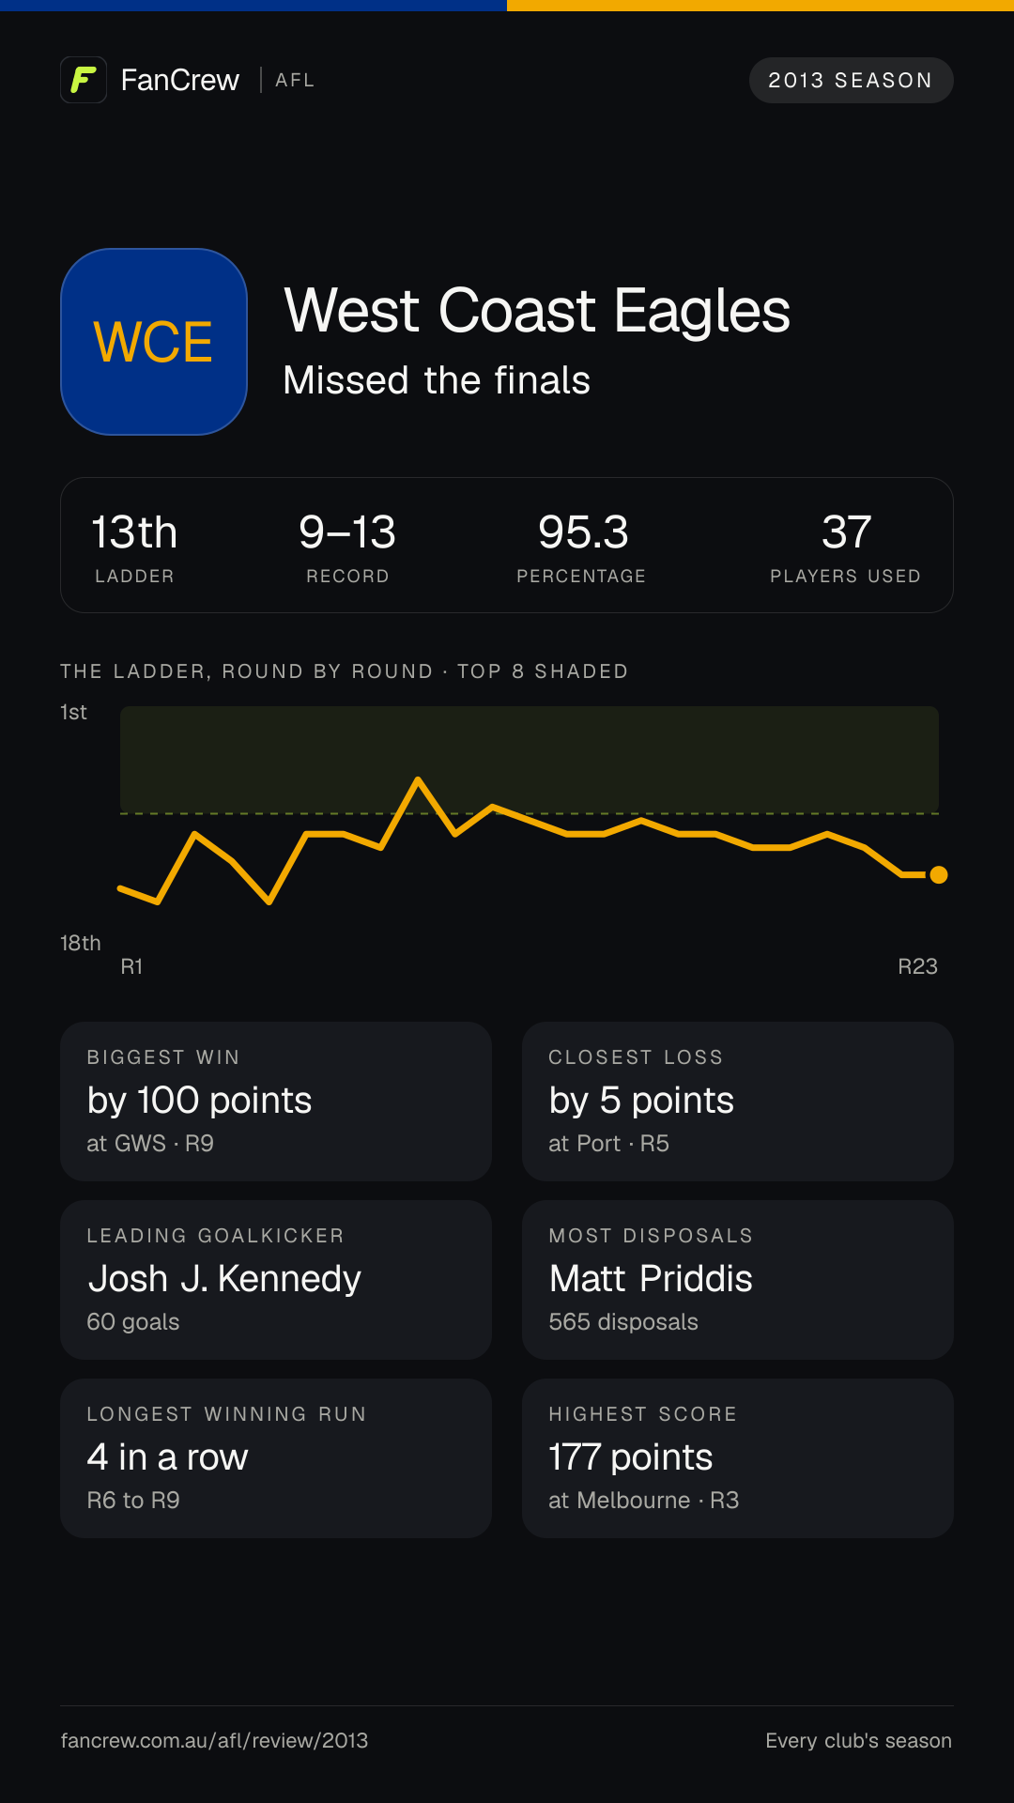Image resolution: width=1014 pixels, height=1803 pixels.
Task: Open the Highest Score 177 points card
Action: [x=738, y=1458]
